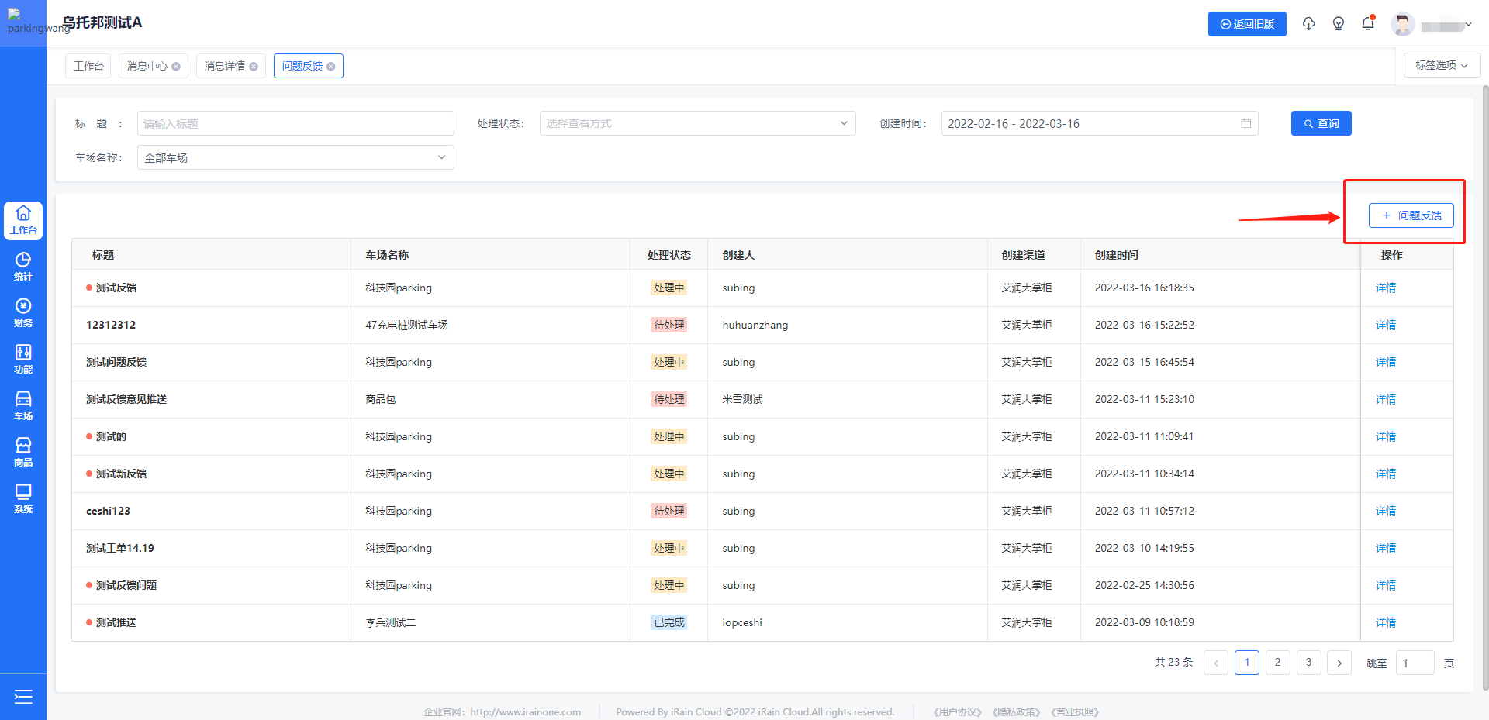The width and height of the screenshot is (1489, 720).
Task: Collapse sidebar with bottom hamburger icon
Action: [23, 697]
